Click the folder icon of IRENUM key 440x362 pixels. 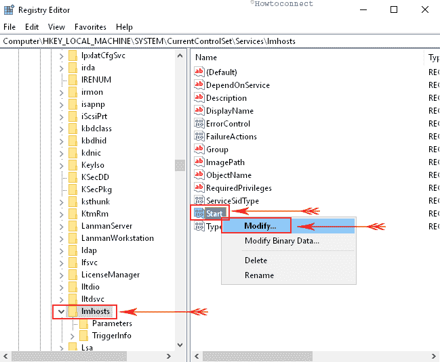pos(73,80)
